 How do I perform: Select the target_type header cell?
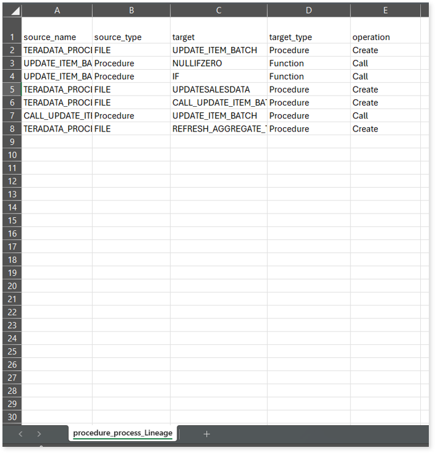coord(308,37)
